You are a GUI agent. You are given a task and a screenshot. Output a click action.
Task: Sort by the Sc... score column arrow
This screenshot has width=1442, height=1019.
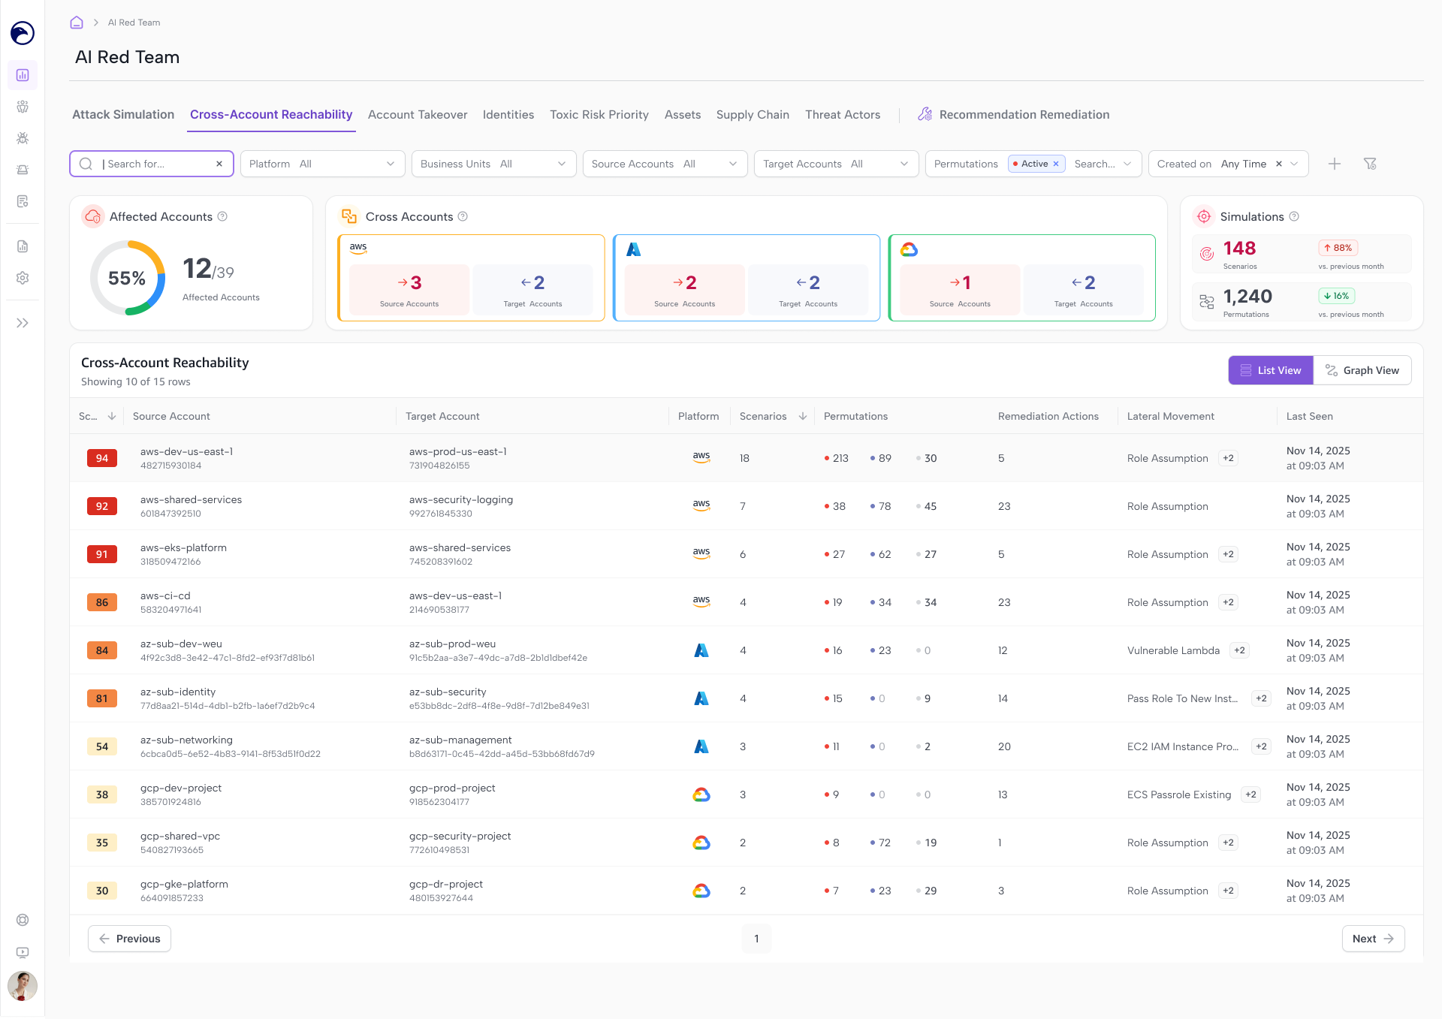(112, 416)
